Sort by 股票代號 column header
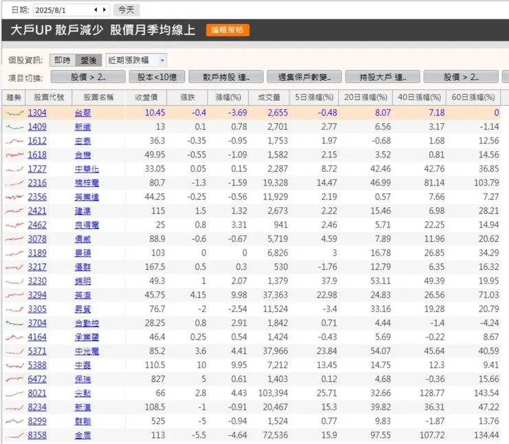This screenshot has height=444, width=509. click(x=49, y=98)
